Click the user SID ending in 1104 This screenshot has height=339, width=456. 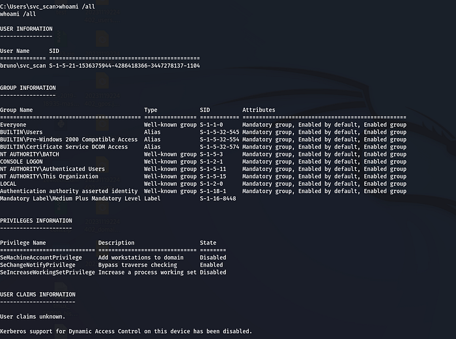(124, 66)
